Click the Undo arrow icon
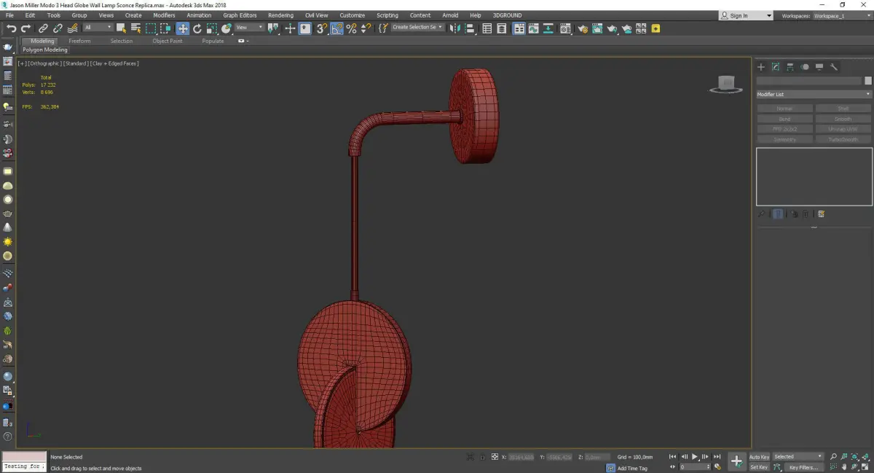The image size is (874, 473). pos(11,28)
